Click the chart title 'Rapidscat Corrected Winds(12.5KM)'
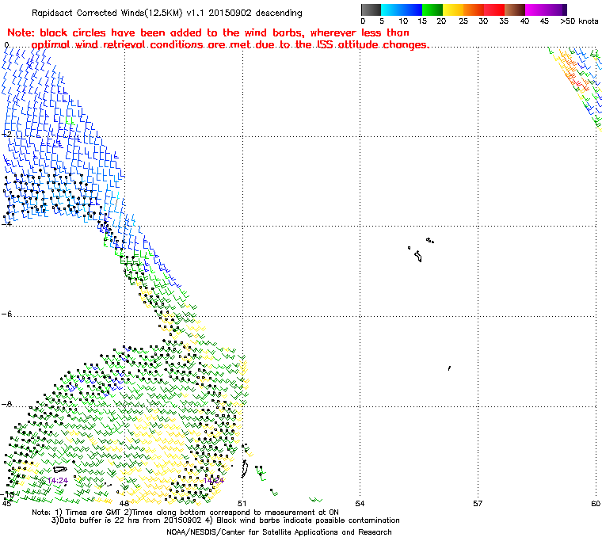 (x=107, y=13)
